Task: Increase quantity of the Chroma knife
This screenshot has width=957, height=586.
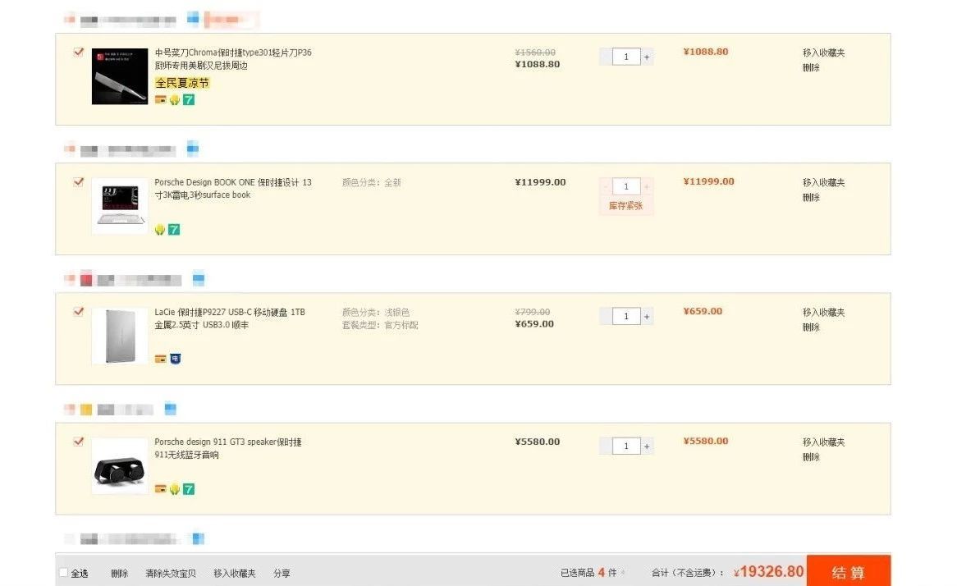Action: 647,57
